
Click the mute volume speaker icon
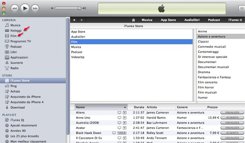pyautogui.click(x=52, y=8)
